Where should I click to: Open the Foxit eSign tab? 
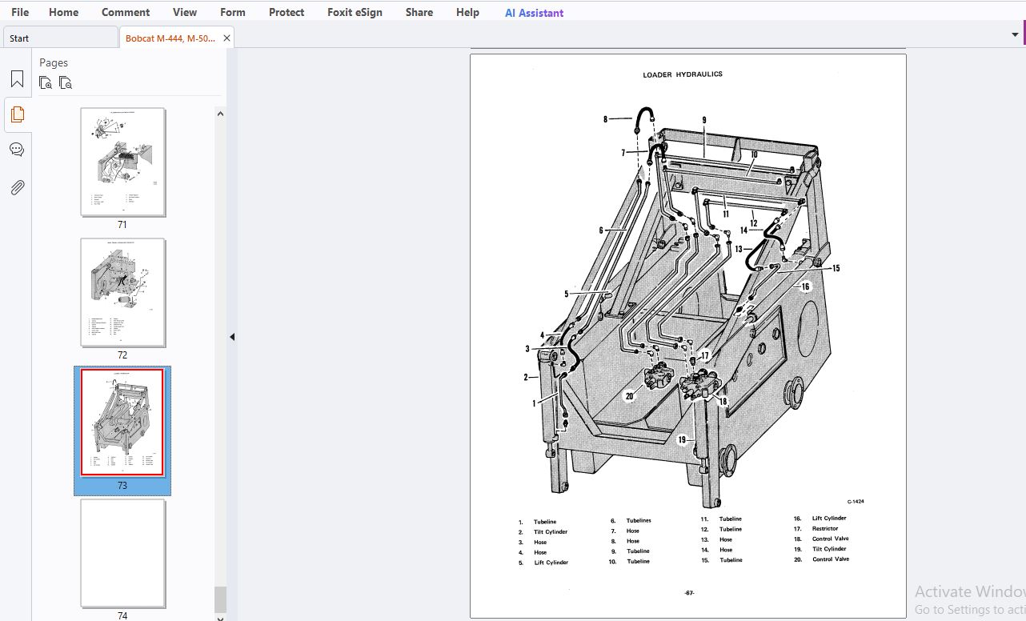coord(355,12)
